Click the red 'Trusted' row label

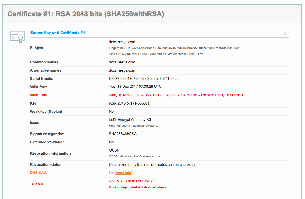[x=36, y=184]
